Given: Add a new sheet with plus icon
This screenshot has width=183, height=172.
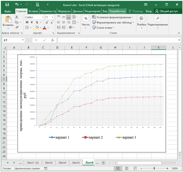Looking at the screenshot, I should tap(103, 163).
